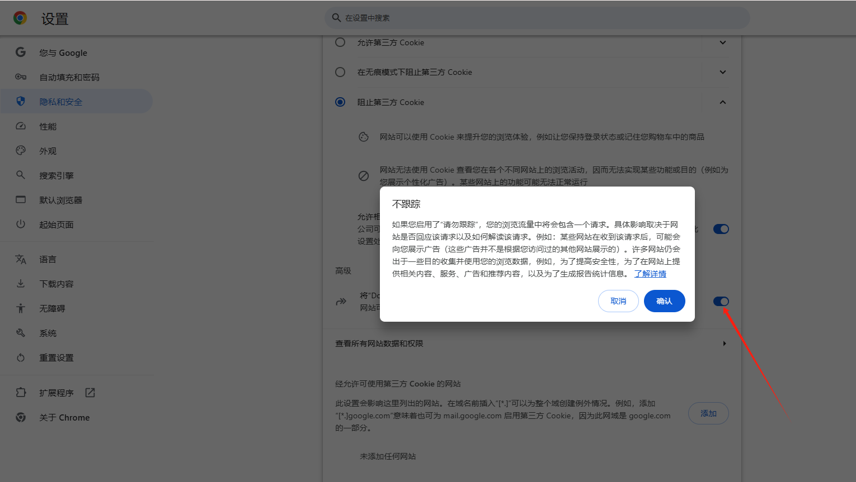Screen dimensions: 856x482
Task: Click the blocked circle icon in description row
Action: pos(364,176)
